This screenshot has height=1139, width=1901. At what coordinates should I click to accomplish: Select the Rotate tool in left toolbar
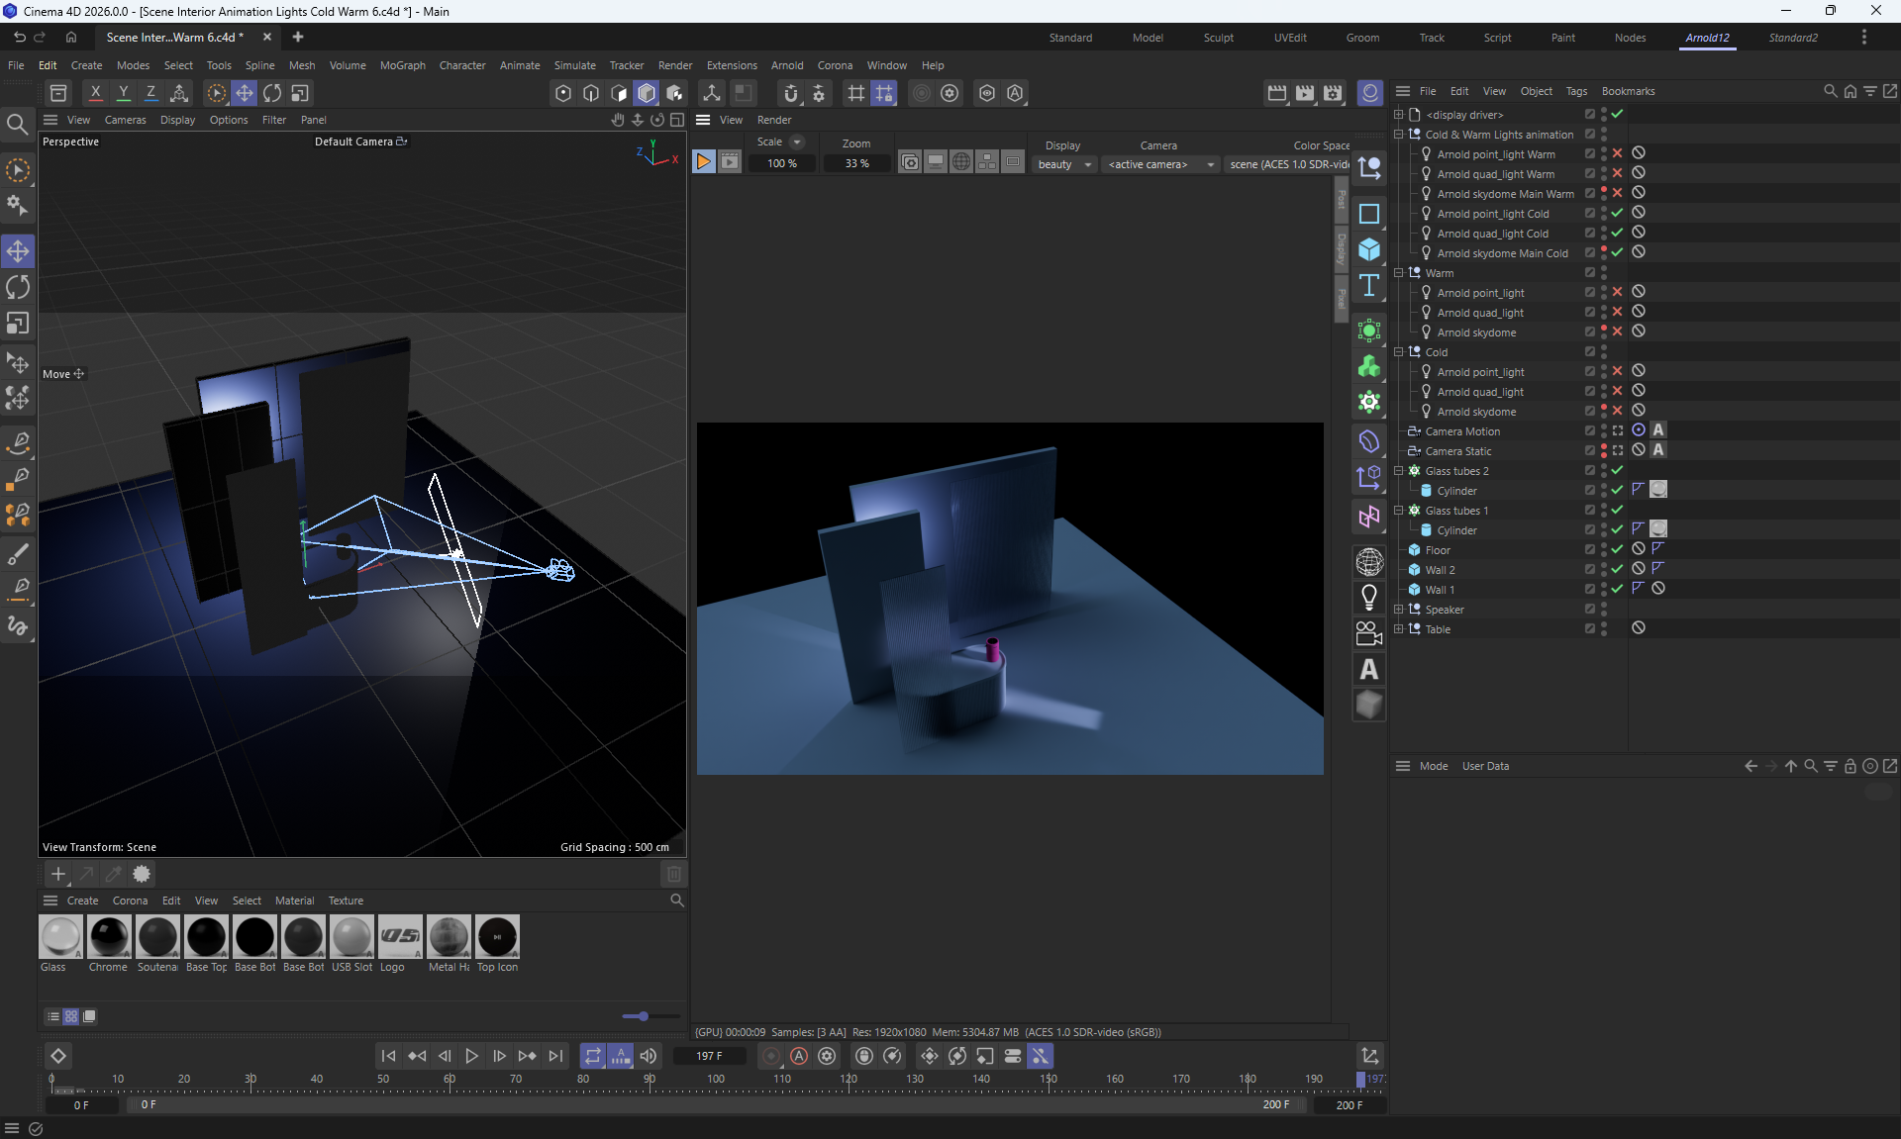[x=18, y=288]
